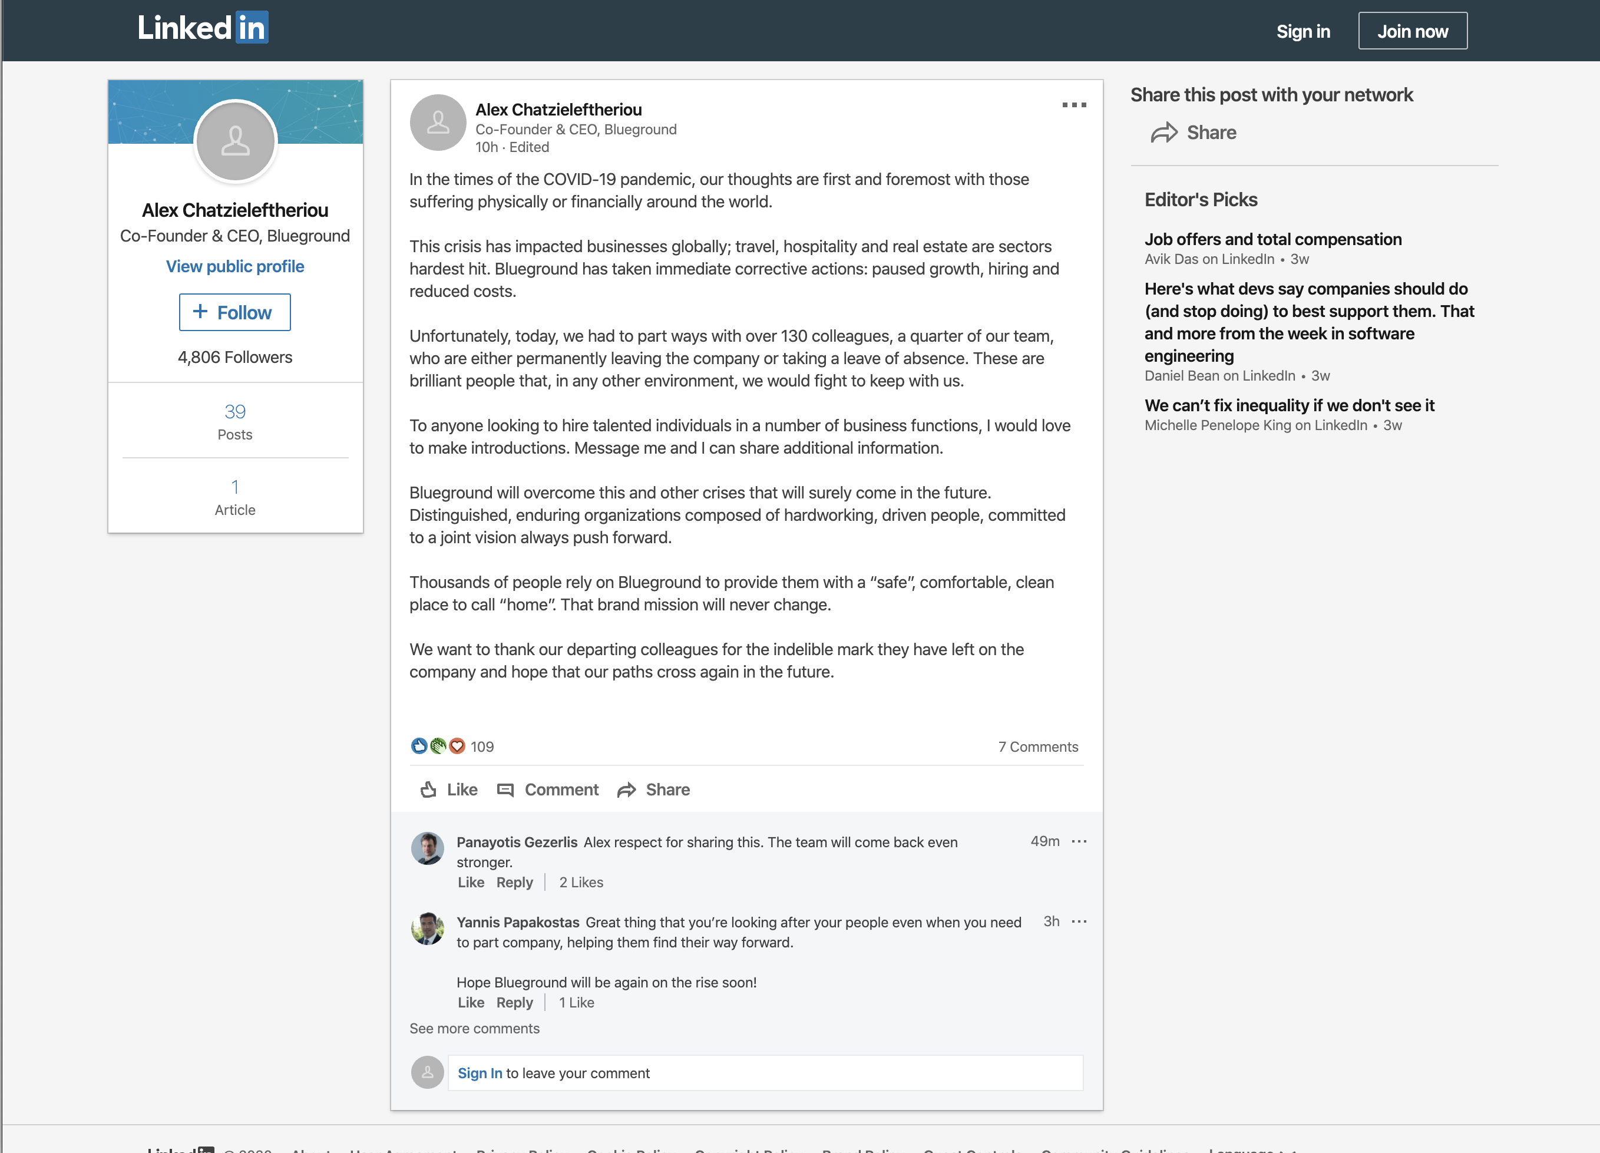Image resolution: width=1600 pixels, height=1153 pixels.
Task: Reply to Yannis Papakostas comment
Action: click(x=514, y=1002)
